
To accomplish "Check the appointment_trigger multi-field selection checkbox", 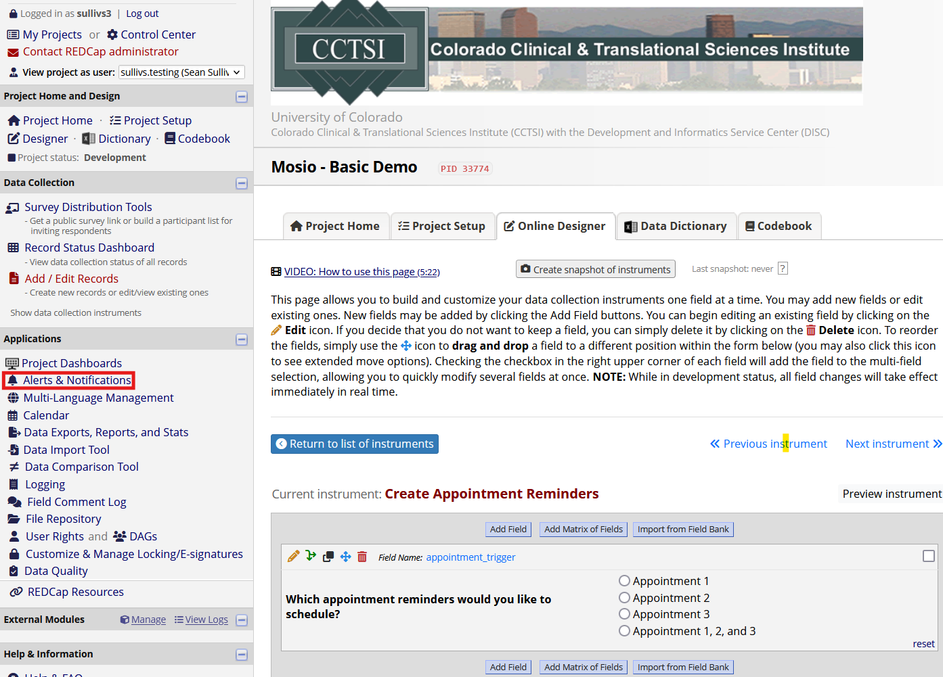I will 929,556.
